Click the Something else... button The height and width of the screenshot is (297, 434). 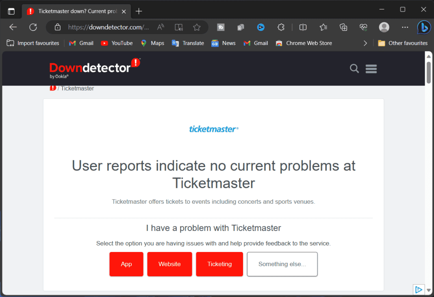pos(282,264)
